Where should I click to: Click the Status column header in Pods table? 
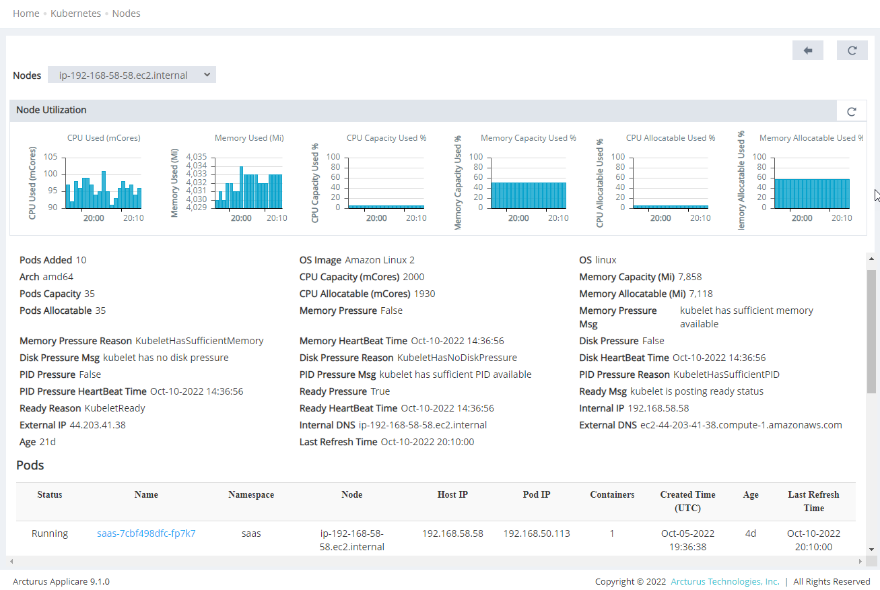[x=49, y=494]
